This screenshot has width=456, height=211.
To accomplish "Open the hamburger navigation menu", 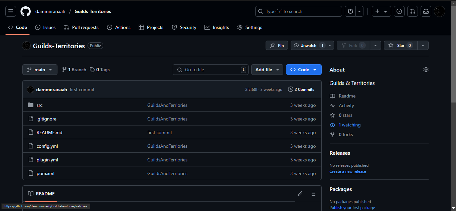I will point(10,11).
